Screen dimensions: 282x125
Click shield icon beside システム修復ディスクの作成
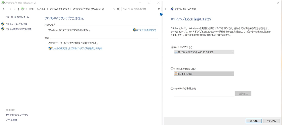pos(3,29)
